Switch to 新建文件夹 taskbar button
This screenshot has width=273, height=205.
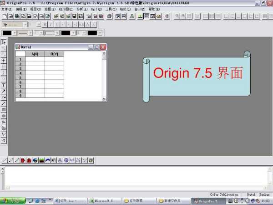(173, 201)
